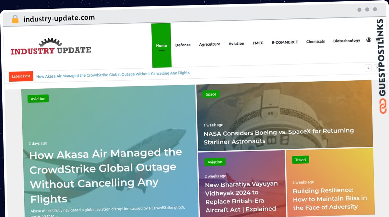Screen dimensions: 389x217
Task: Click '2 weeks ago' on Bharatiya Vayuyan article
Action: click(x=216, y=176)
